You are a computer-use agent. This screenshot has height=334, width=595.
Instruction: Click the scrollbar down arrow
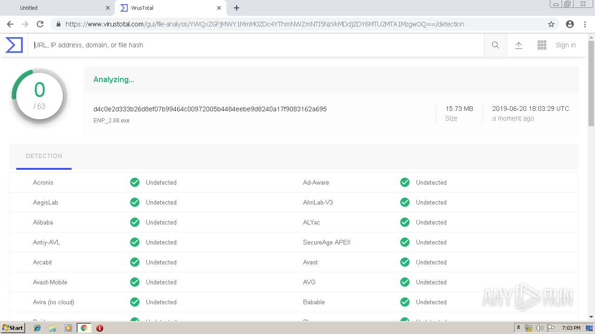[591, 317]
